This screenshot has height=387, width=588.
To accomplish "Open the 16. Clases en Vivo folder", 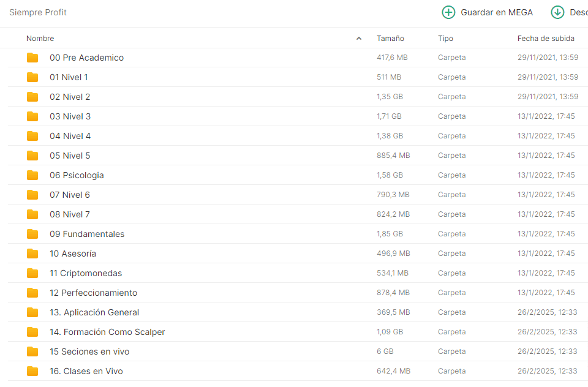I will [86, 371].
